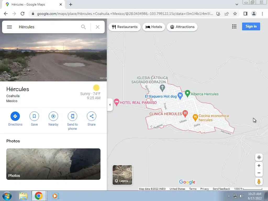Click the search magnifier icon

83,27
